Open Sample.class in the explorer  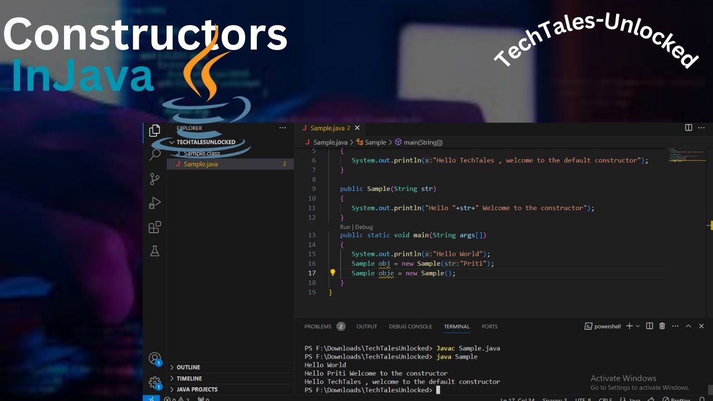(202, 153)
